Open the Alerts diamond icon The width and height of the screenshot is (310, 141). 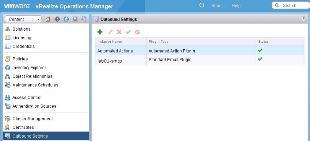[x=57, y=19]
